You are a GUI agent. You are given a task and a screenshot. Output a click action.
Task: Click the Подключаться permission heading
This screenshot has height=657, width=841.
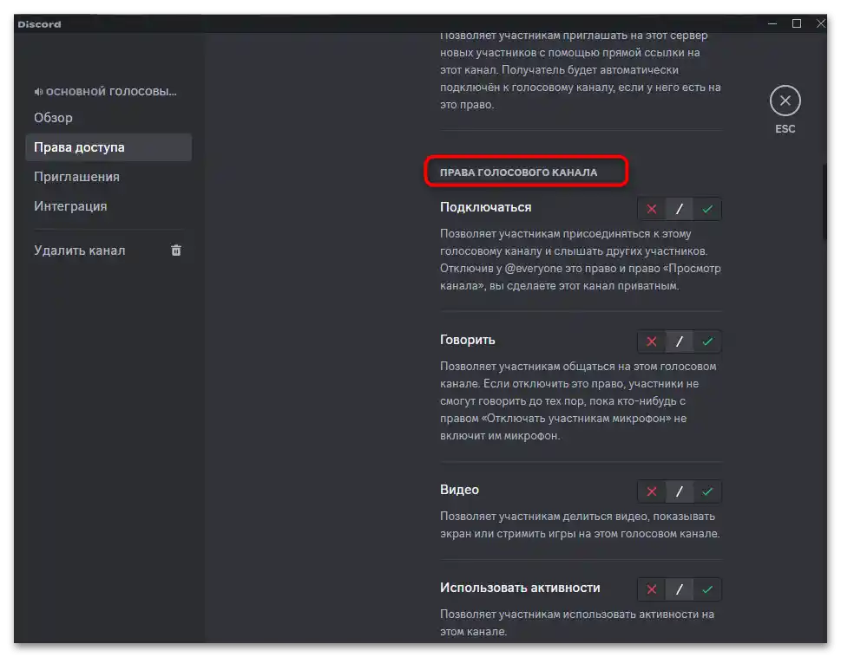485,207
